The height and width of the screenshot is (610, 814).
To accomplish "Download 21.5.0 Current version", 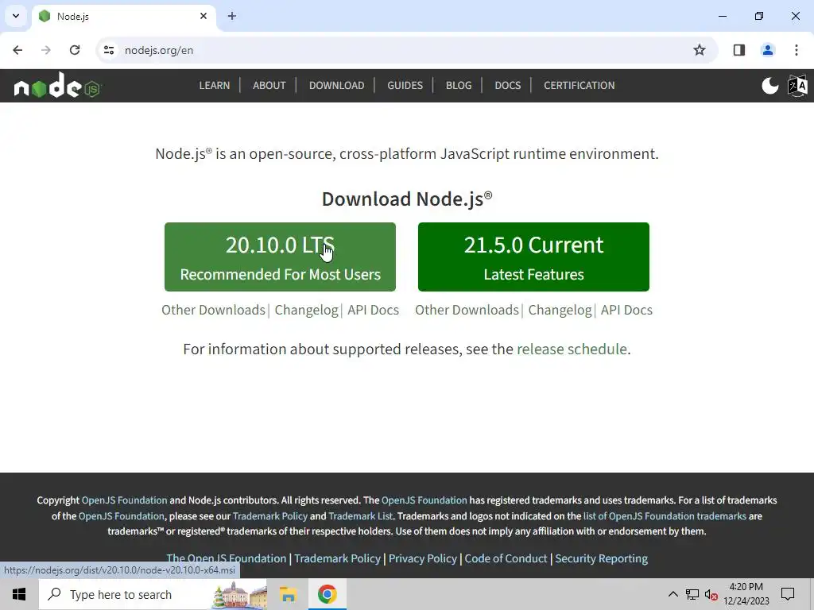I will click(x=533, y=257).
